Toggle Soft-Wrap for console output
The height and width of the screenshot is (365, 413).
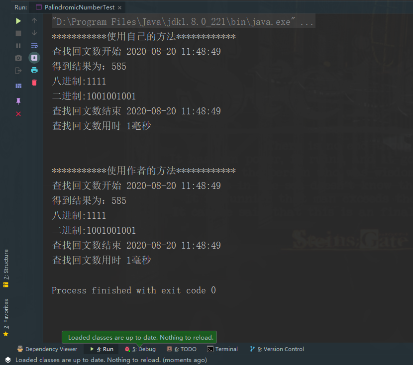[34, 45]
